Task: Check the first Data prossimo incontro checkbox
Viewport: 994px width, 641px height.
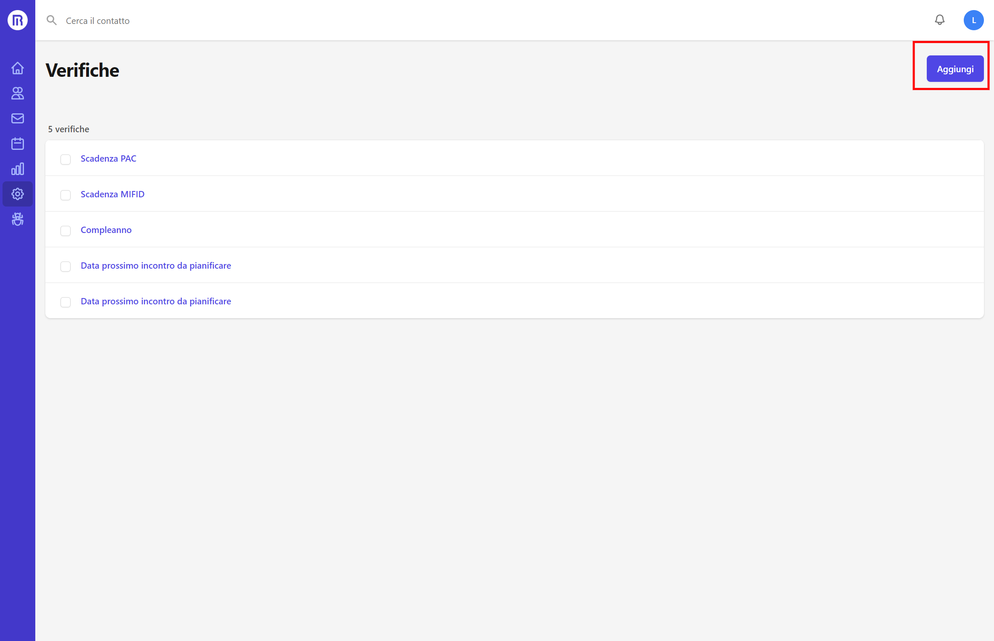Action: pyautogui.click(x=66, y=267)
